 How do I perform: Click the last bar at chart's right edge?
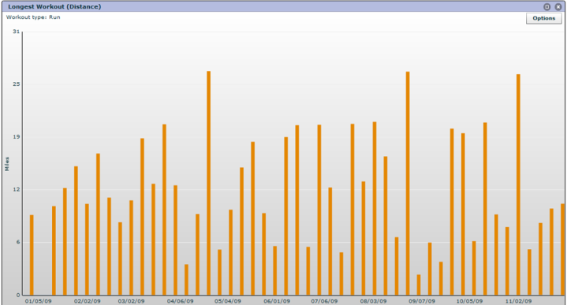pos(562,249)
